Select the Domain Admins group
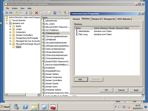The width and height of the screenshot is (148, 111). pos(52,74)
